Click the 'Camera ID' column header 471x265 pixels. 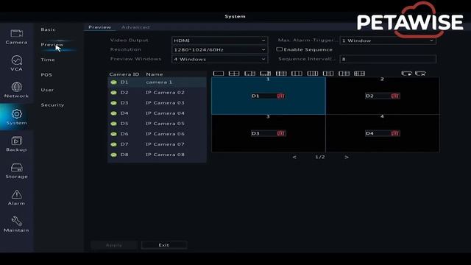pos(124,74)
